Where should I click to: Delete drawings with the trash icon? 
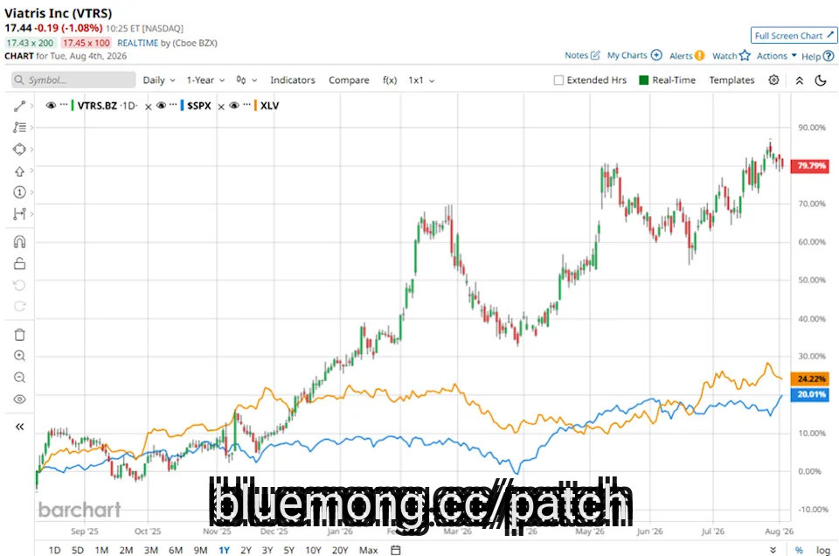(19, 335)
